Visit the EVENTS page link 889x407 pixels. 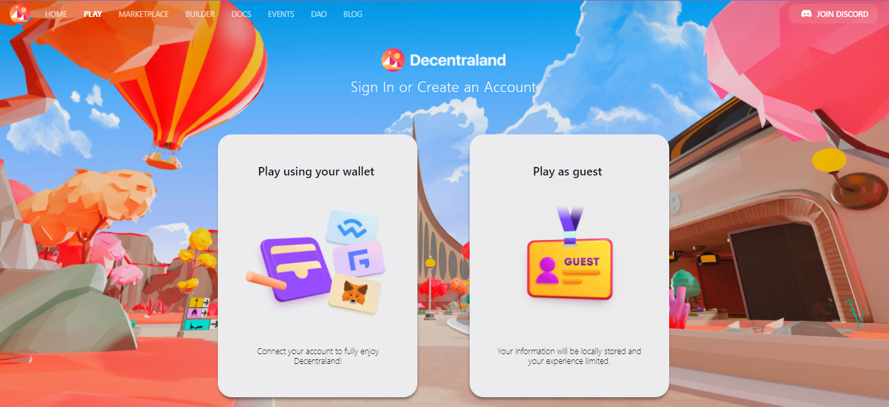(x=281, y=14)
